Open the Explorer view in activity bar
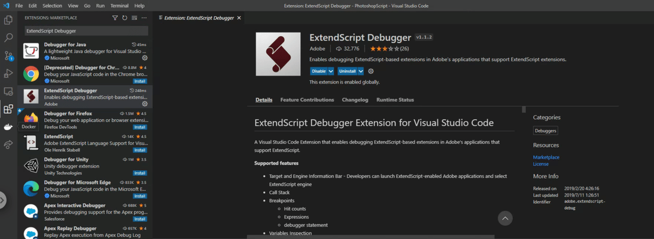This screenshot has height=239, width=654. 8,20
